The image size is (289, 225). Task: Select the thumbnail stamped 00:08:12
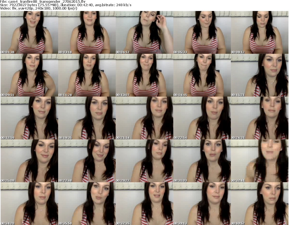260,32
